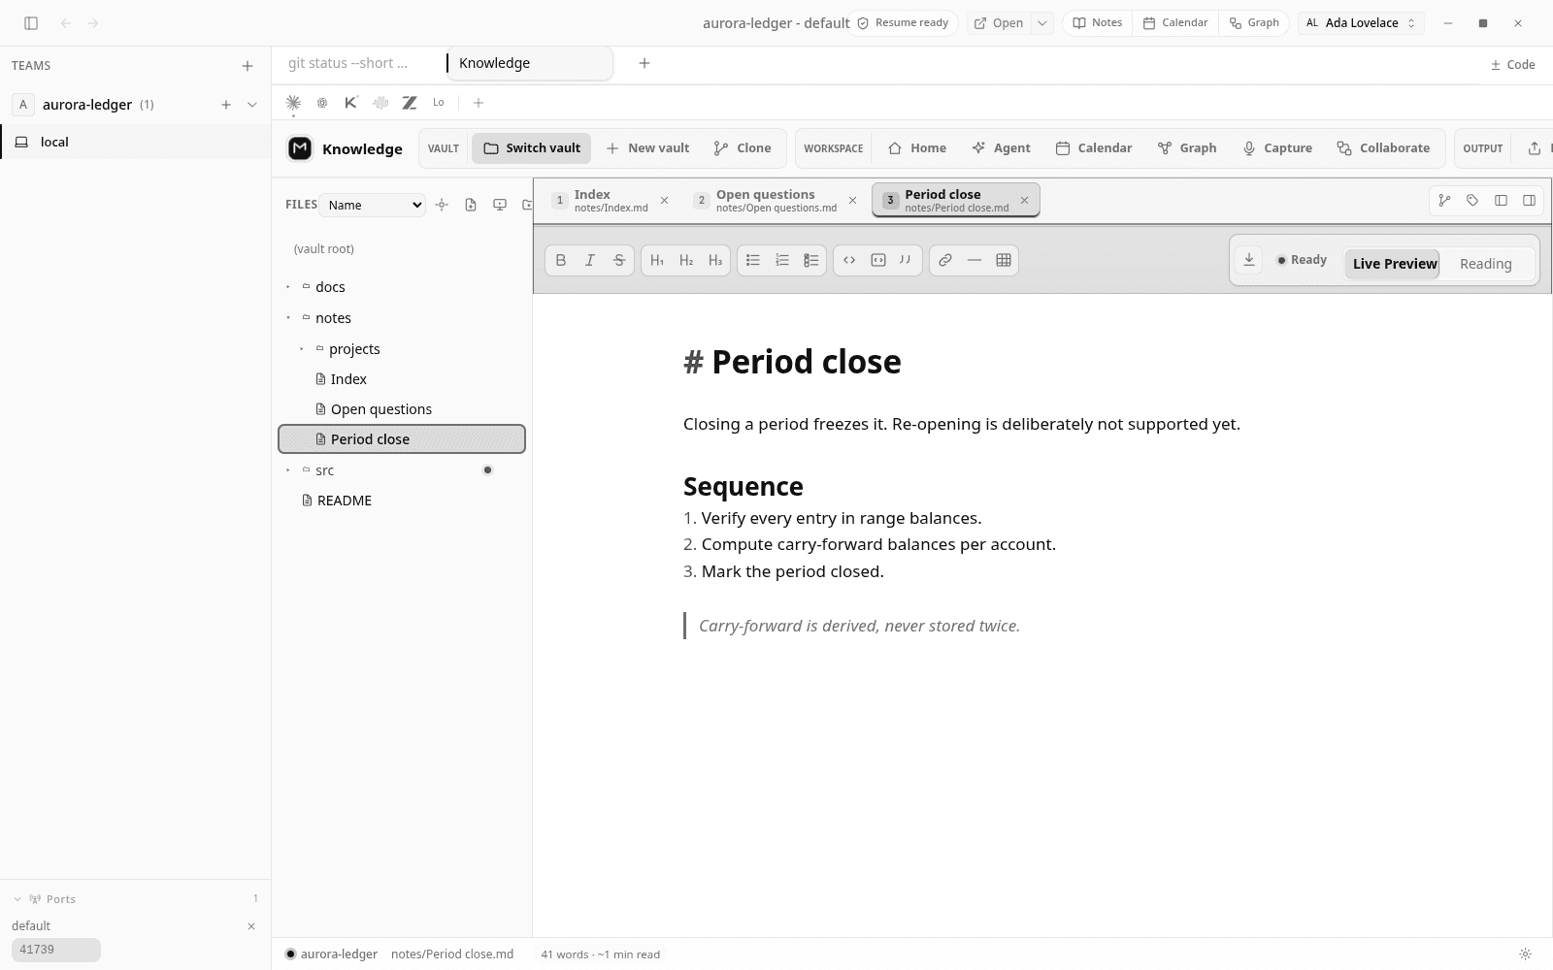Click the Clone button
This screenshot has width=1553, height=970.
[x=743, y=148]
